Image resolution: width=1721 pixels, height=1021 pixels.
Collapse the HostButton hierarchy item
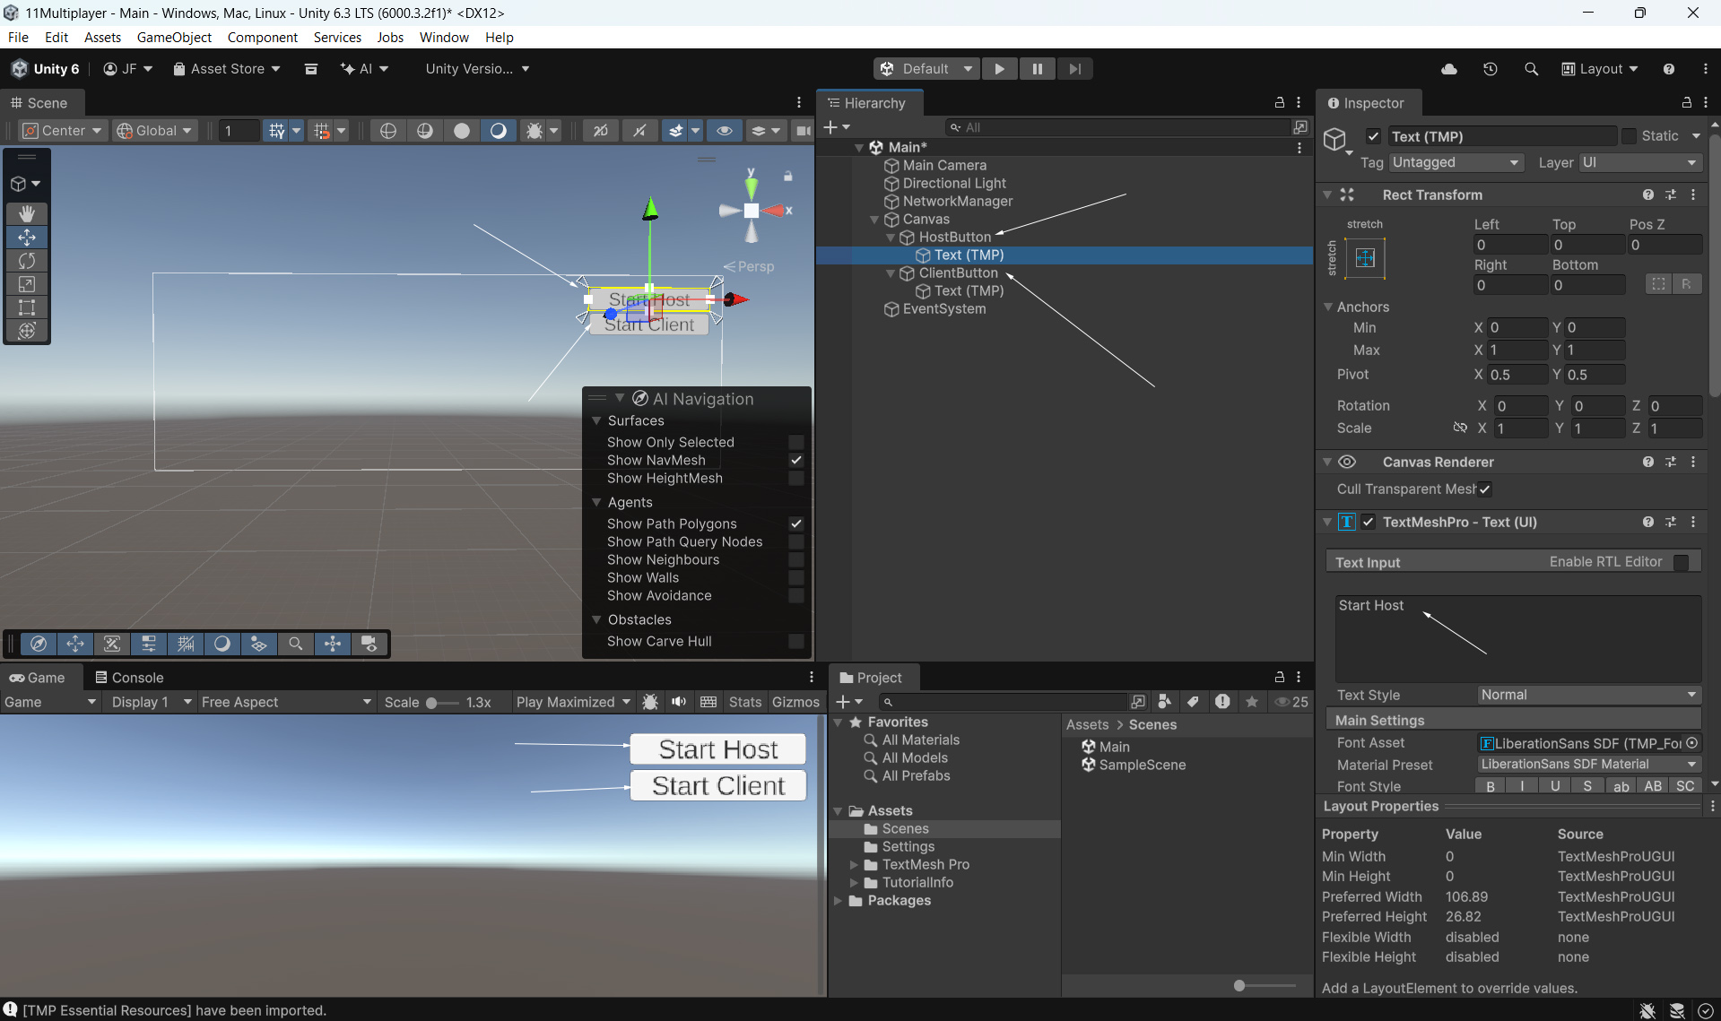(x=891, y=238)
